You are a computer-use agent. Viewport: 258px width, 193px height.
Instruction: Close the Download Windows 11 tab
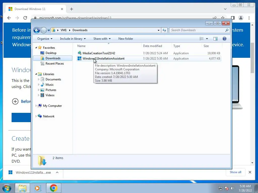[62, 9]
